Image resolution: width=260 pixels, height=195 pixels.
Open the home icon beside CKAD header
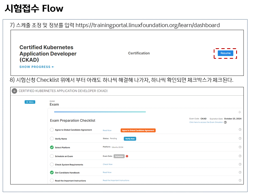[x=14, y=91]
